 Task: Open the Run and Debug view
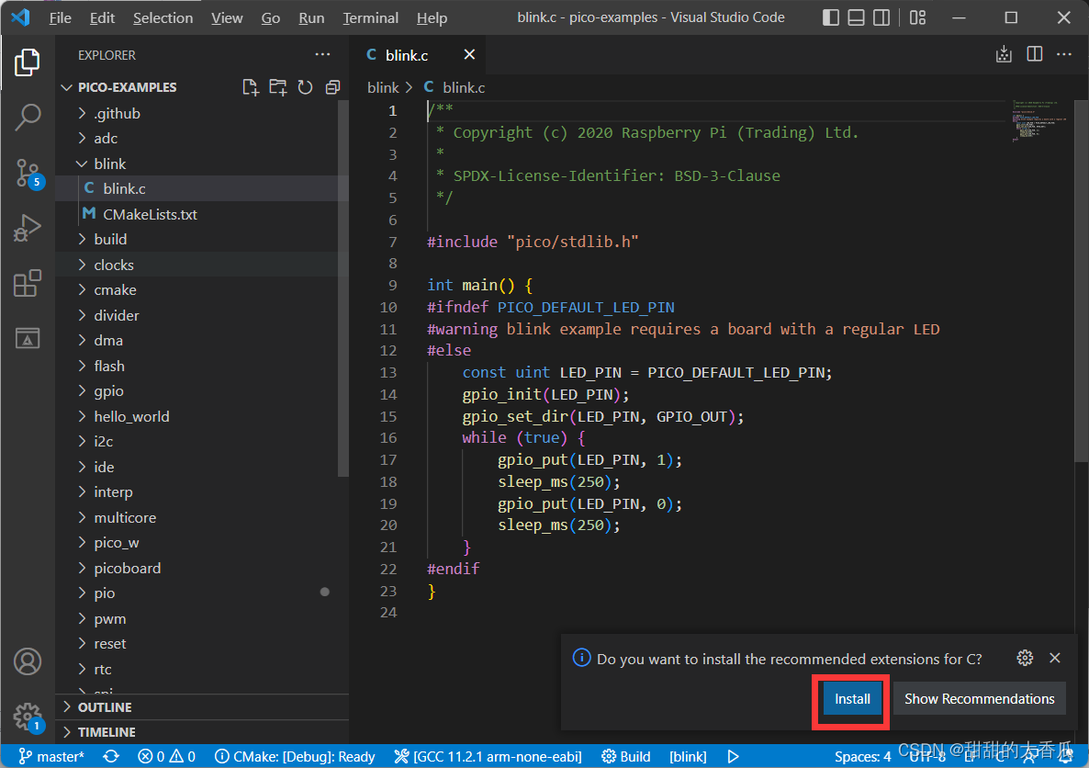point(27,228)
